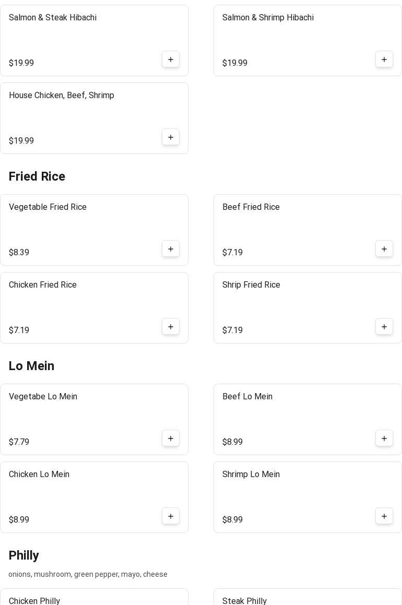Add Salmon & Steak Hibachi to order
Viewport: 402px width, 605px height.
tap(171, 60)
